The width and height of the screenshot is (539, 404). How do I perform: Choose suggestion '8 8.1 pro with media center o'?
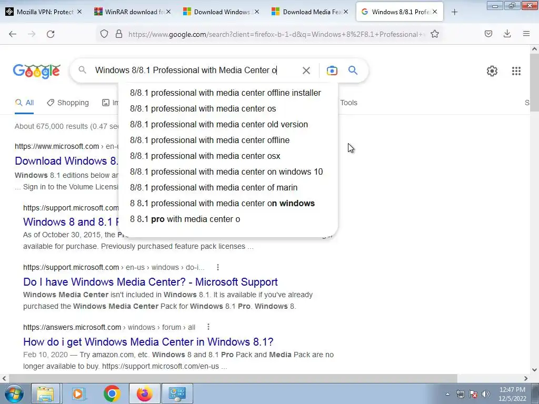[x=228, y=219]
